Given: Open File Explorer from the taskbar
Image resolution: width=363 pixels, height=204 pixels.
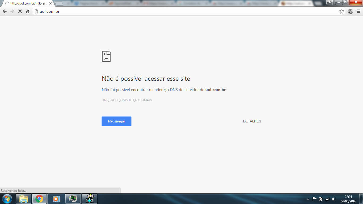Looking at the screenshot, I should point(24,199).
